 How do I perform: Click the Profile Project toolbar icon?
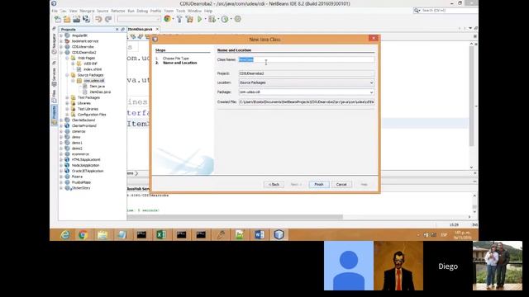coord(225,19)
